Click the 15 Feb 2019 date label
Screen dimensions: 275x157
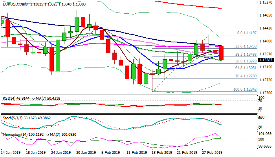coord(162,153)
